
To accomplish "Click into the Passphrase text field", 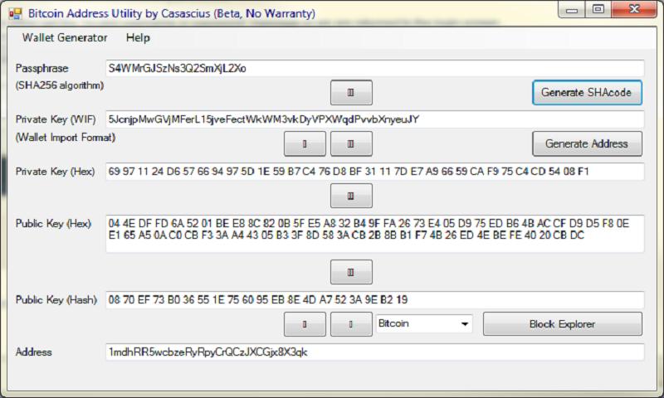I will click(x=375, y=68).
